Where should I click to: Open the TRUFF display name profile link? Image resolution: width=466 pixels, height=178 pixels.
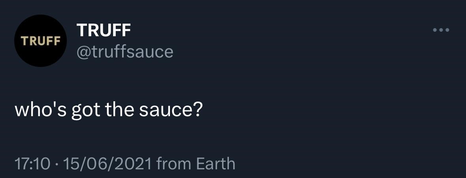(104, 30)
